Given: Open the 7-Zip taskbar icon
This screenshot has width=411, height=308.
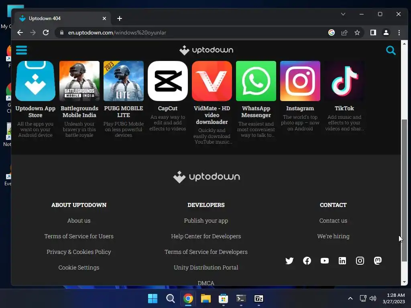Looking at the screenshot, I should click(259, 298).
